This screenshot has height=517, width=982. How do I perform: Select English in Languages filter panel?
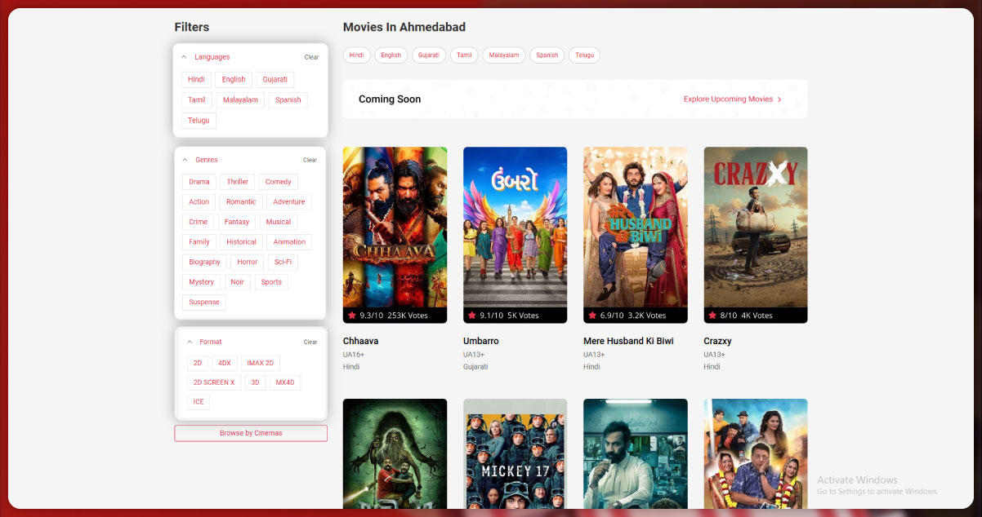point(234,80)
